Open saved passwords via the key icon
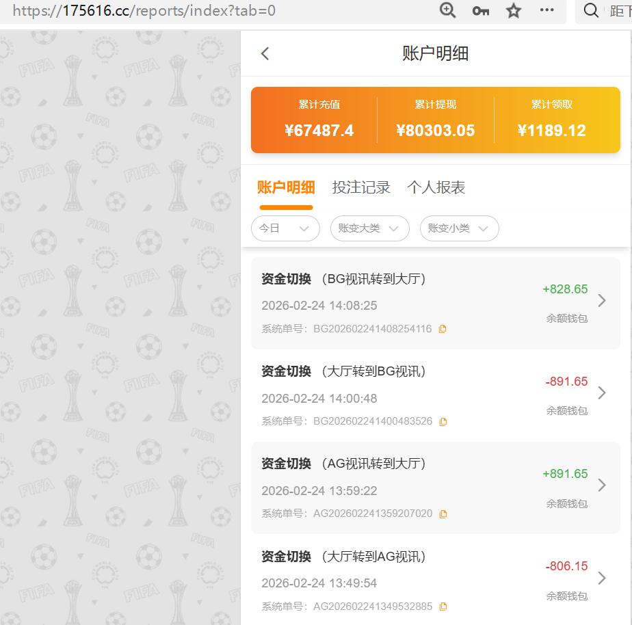632x625 pixels. click(x=480, y=11)
